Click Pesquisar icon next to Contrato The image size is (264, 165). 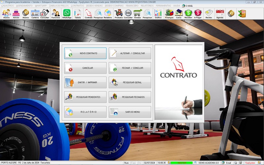tap(98, 14)
